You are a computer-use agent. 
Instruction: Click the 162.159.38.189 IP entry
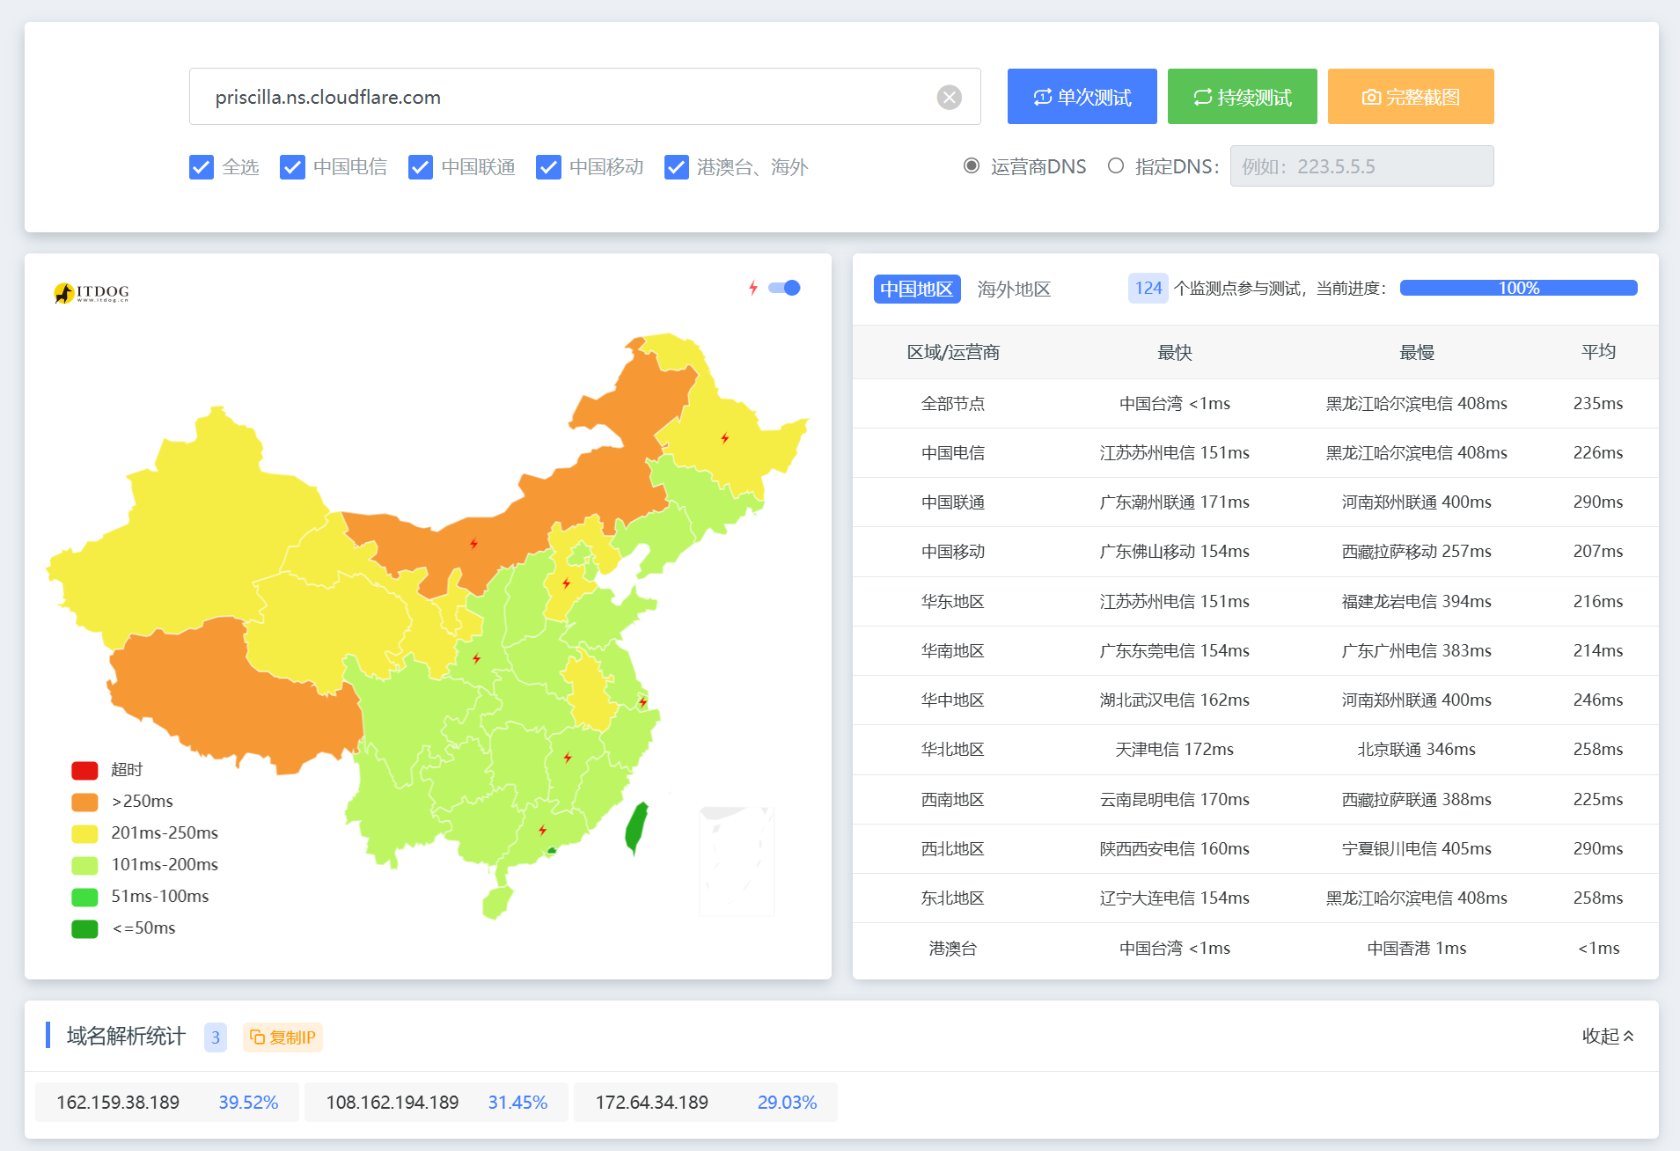pyautogui.click(x=167, y=1103)
